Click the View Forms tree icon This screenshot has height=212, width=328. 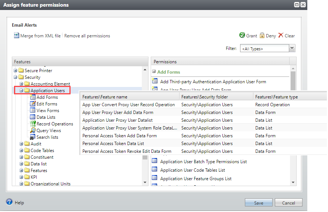coord(33,110)
